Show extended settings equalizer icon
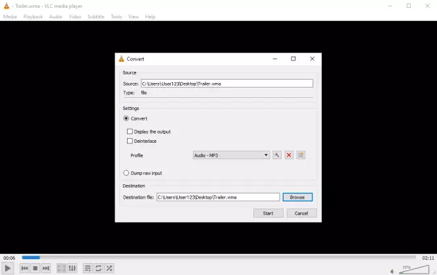 pos(72,268)
